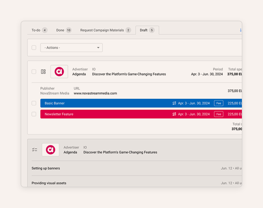263x208 pixels.
Task: Click the blue download arrow icon
Action: click(241, 30)
